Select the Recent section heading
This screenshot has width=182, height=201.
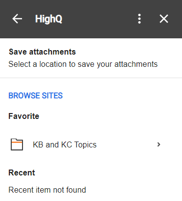tap(22, 172)
